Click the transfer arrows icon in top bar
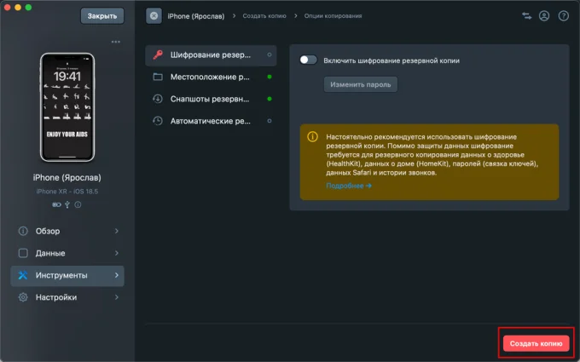The width and height of the screenshot is (580, 362). pyautogui.click(x=524, y=15)
